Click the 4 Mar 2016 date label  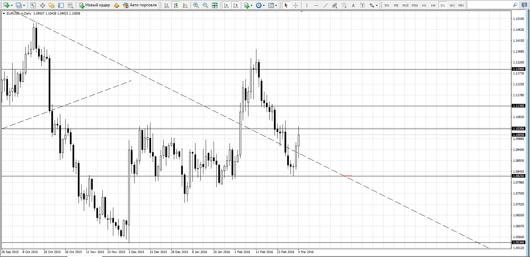tap(306, 252)
